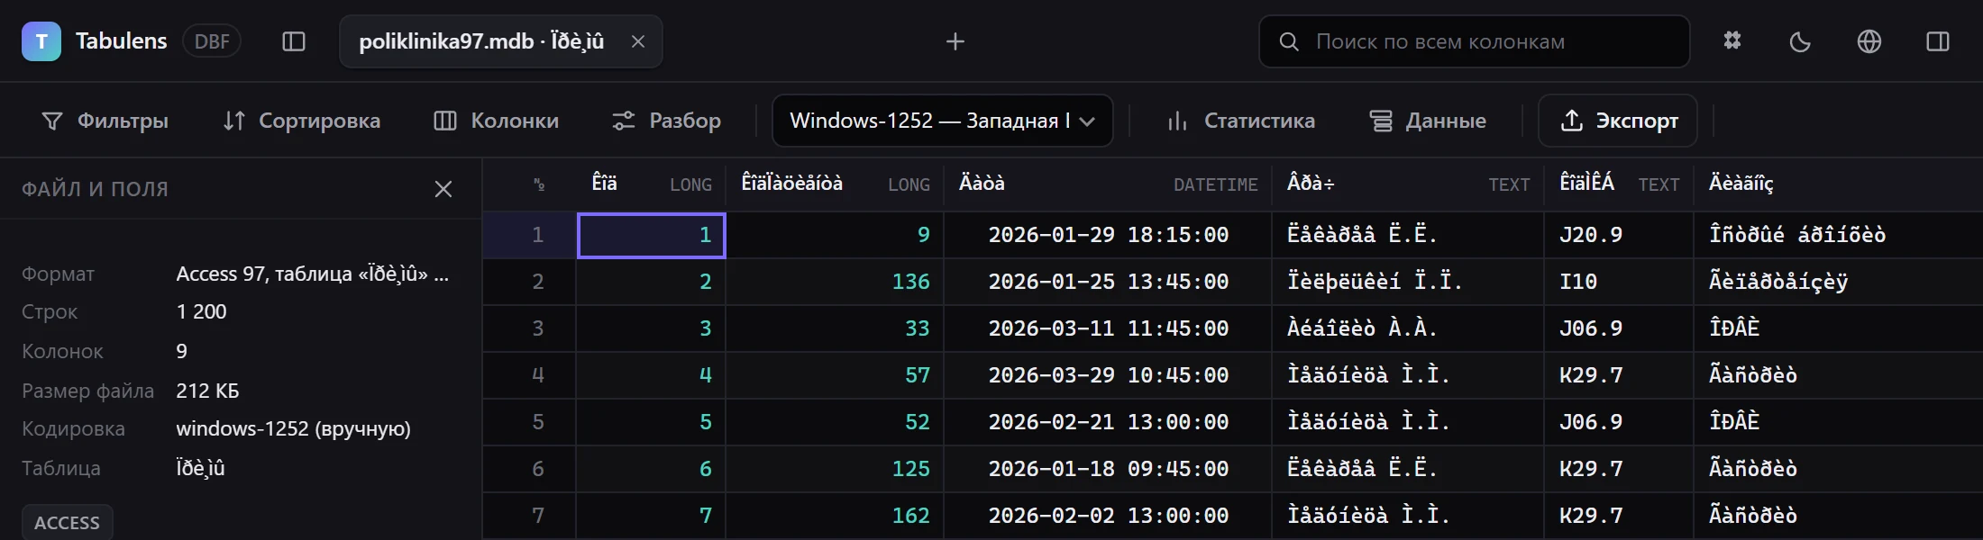Click cell with value 136
This screenshot has width=1983, height=540.
click(836, 282)
